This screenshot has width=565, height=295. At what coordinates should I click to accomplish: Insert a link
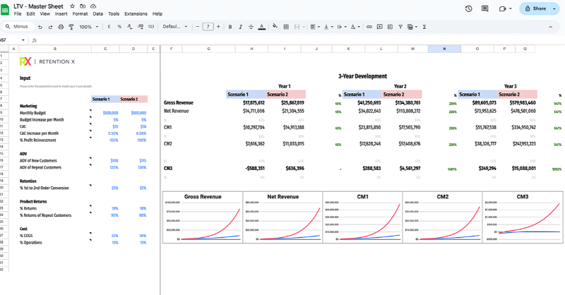(369, 27)
